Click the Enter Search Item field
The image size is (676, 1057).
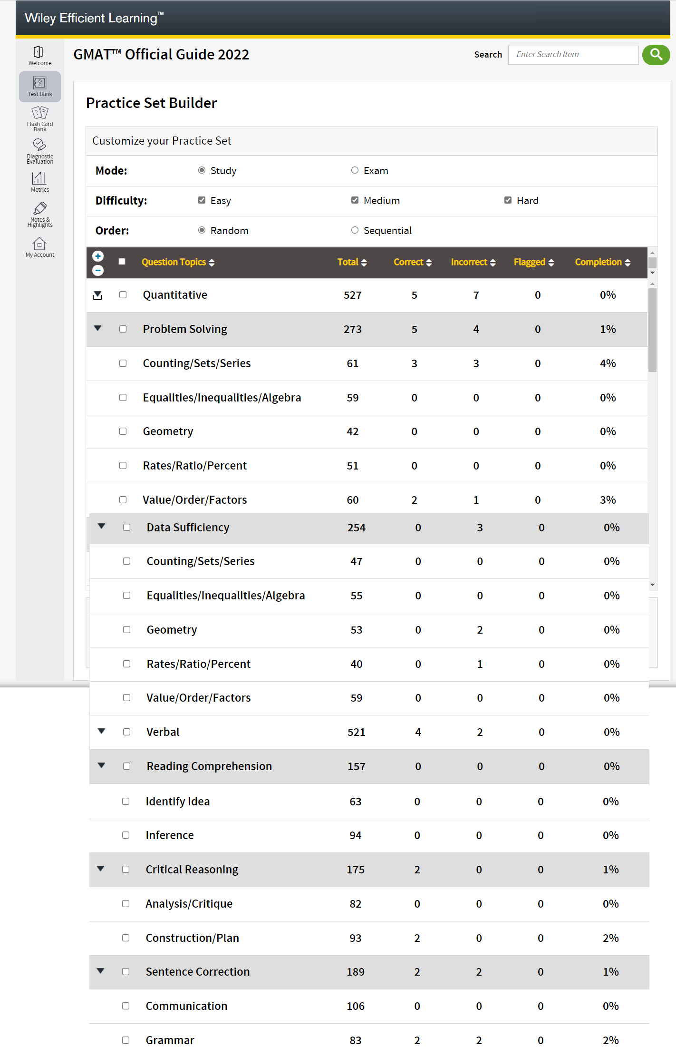click(573, 55)
